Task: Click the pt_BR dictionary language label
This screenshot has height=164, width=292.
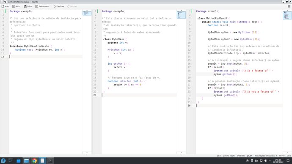Action: click(250, 156)
